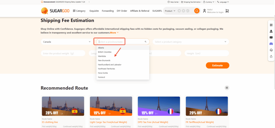The width and height of the screenshot is (275, 128).
Task: Open the ES clothing line route
Action: coord(50,122)
